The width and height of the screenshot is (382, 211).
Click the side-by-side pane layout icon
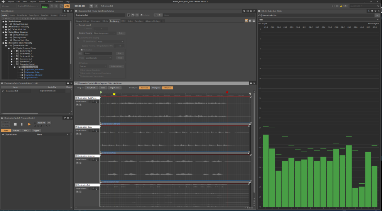point(250,21)
